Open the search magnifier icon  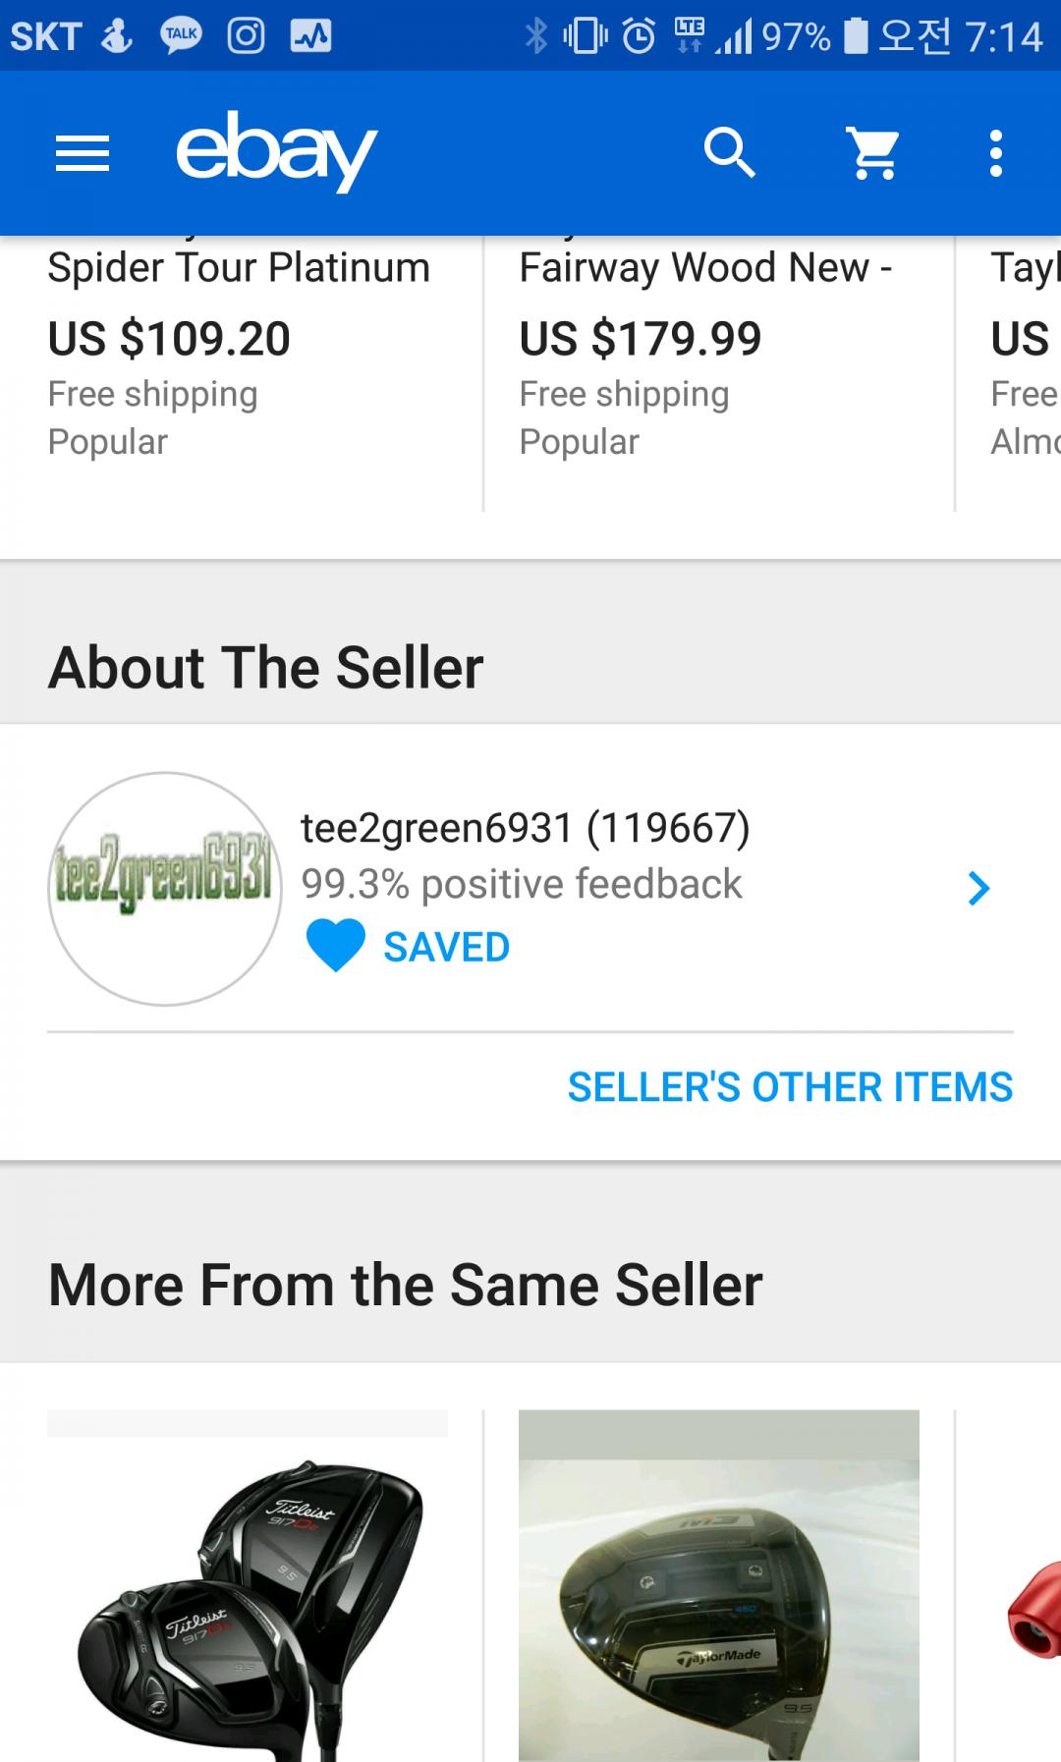[729, 153]
